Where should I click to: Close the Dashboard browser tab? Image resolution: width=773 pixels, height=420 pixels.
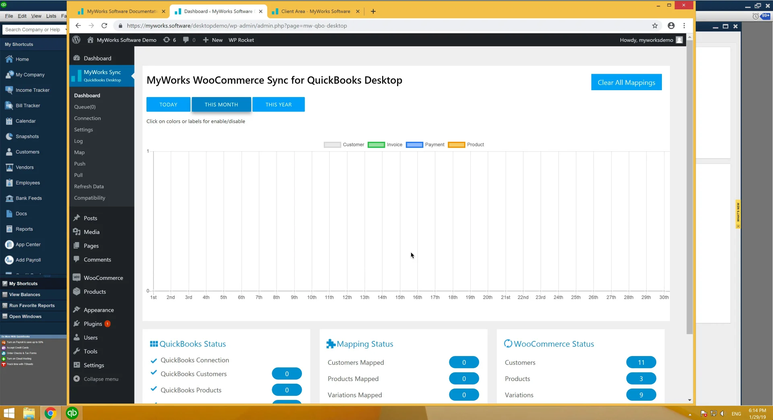click(260, 11)
